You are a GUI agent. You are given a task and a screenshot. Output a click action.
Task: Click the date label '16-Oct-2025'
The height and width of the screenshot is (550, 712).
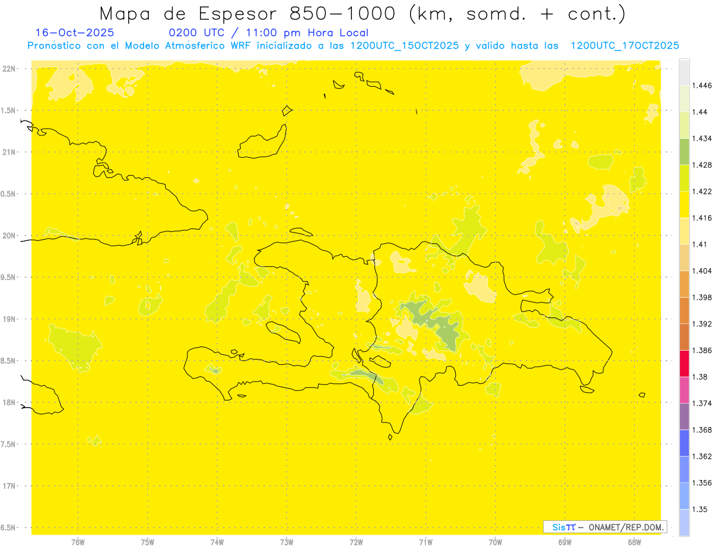coord(75,33)
